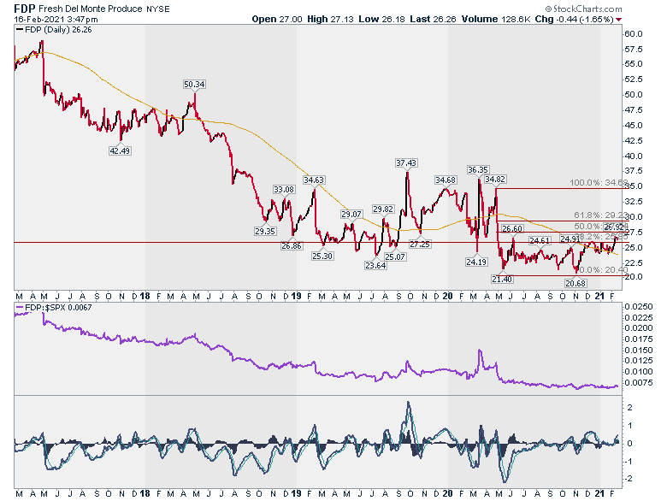This screenshot has width=667, height=501.
Task: Click the Fibonacci '100.0%: 34.68' label
Action: [x=599, y=182]
